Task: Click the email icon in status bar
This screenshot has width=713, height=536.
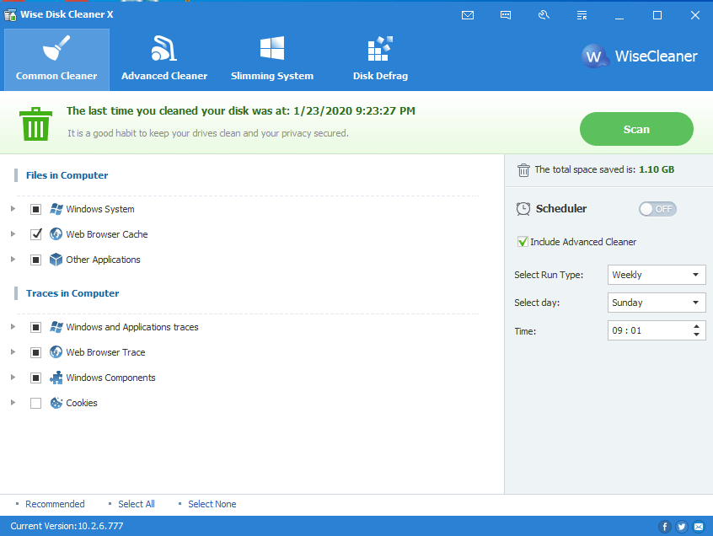Action: pyautogui.click(x=699, y=527)
